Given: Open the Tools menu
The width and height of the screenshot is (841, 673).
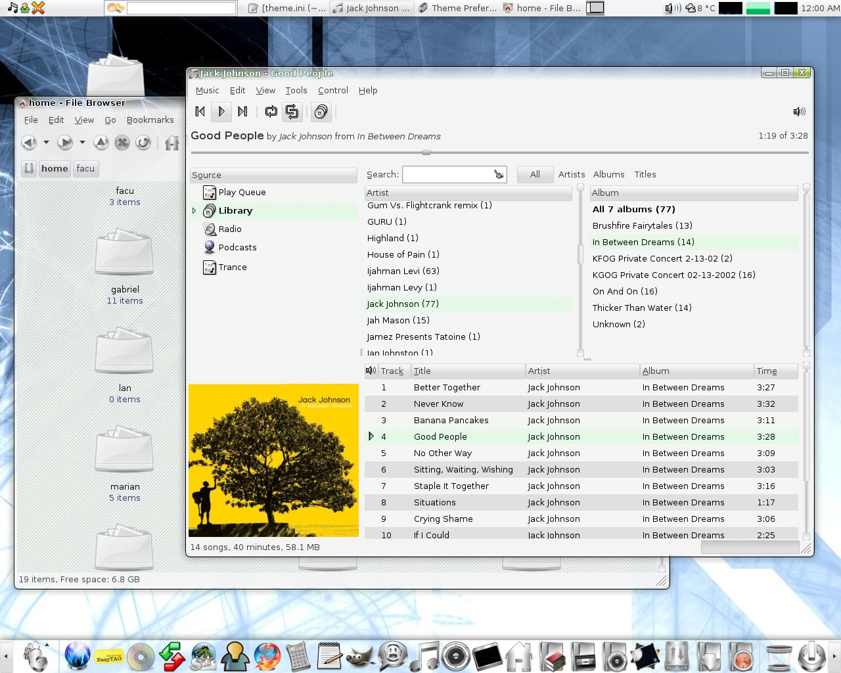Looking at the screenshot, I should (296, 91).
